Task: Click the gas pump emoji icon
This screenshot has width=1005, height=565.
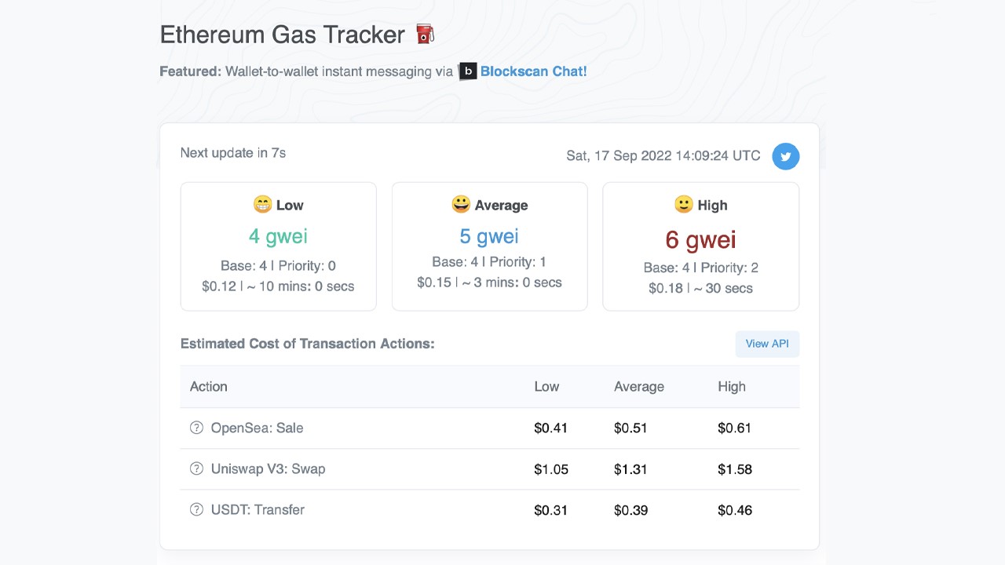Action: click(x=425, y=35)
